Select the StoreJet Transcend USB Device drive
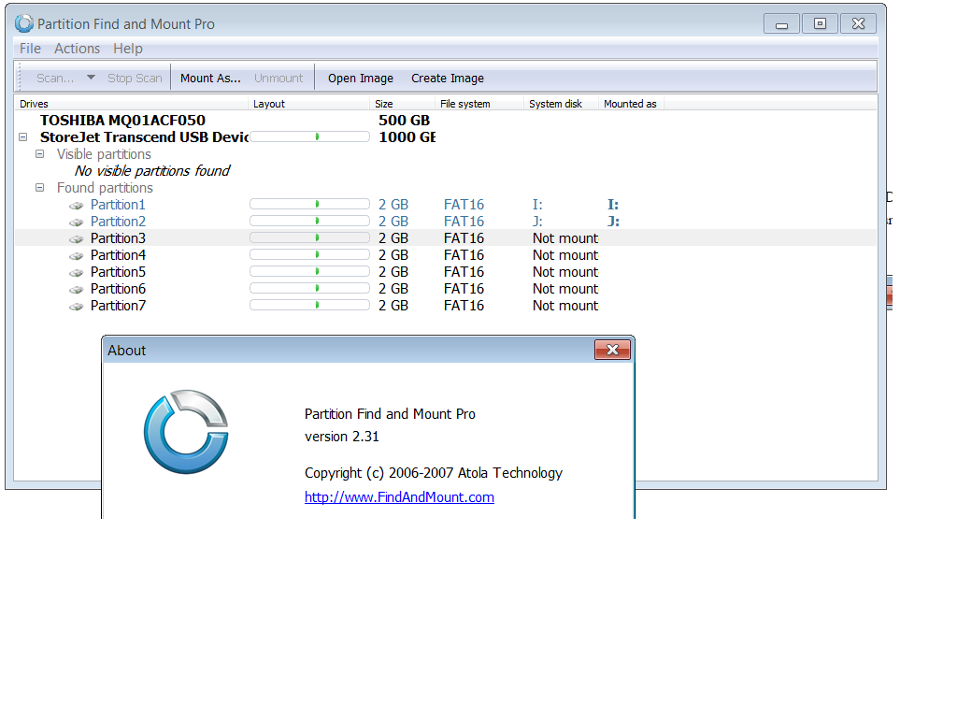Viewport: 957px width, 718px height. pos(144,137)
